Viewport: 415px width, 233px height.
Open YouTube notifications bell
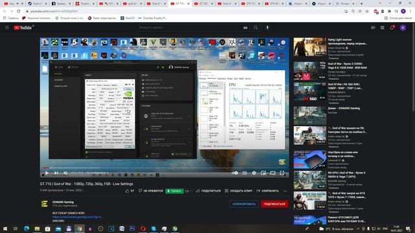392,27
